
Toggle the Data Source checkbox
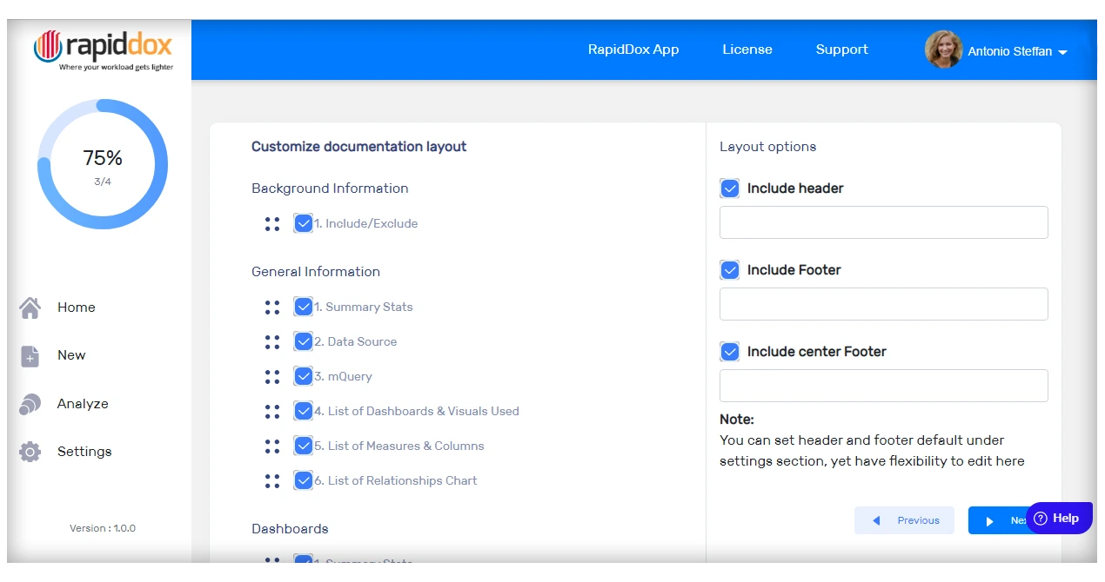(303, 341)
